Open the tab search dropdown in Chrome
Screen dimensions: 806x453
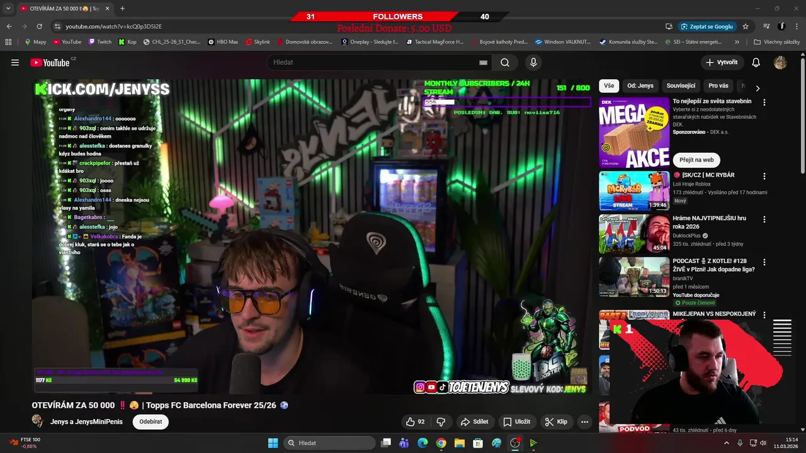tap(8, 8)
